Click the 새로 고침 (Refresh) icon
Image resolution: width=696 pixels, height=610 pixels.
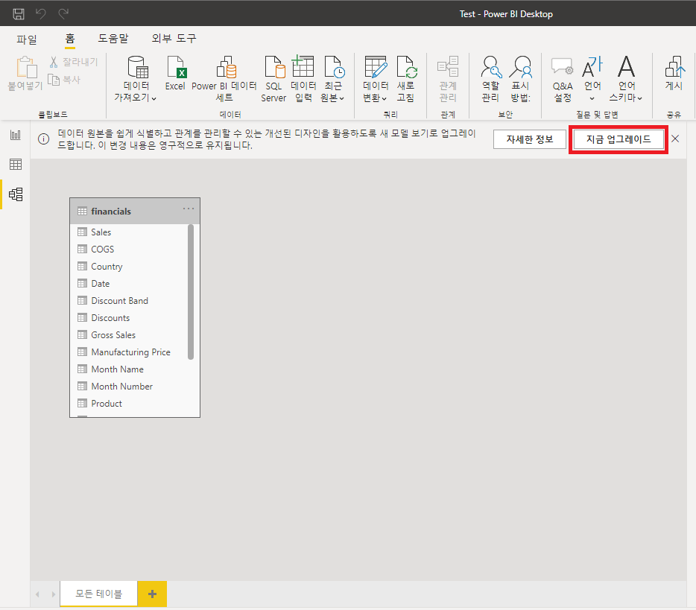[407, 66]
